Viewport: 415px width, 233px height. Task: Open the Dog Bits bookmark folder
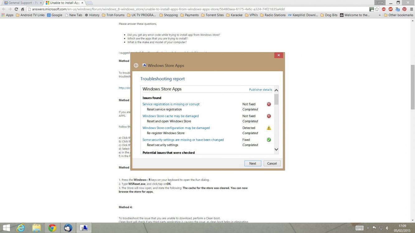point(329,15)
